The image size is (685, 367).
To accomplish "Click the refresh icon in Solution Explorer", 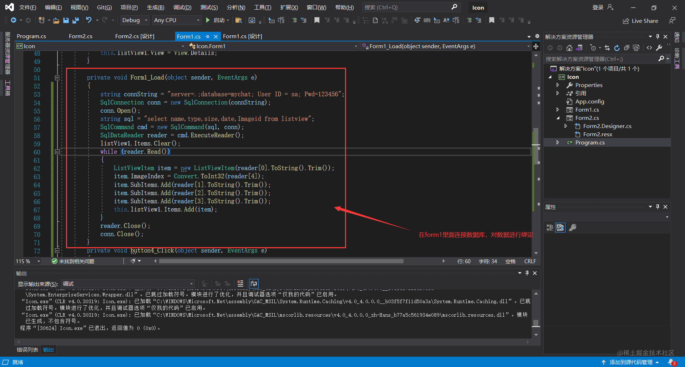I will (x=617, y=48).
